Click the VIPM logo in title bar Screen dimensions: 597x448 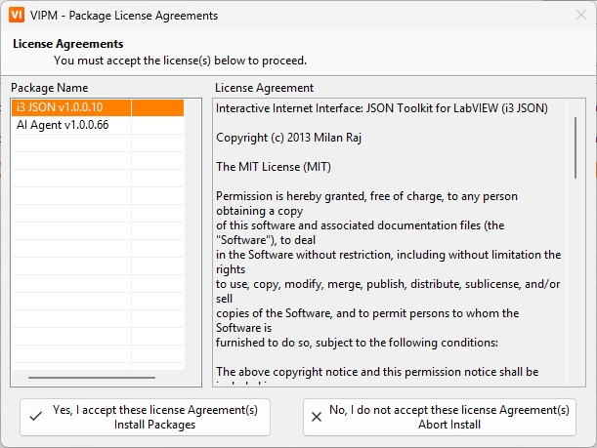coord(17,16)
